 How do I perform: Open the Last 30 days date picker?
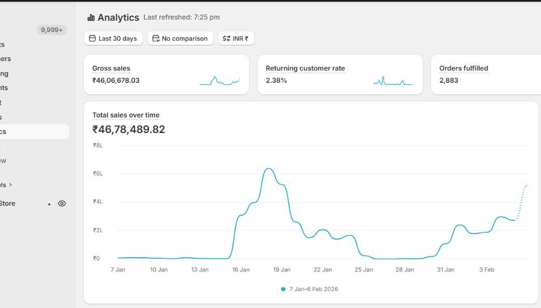coord(113,38)
